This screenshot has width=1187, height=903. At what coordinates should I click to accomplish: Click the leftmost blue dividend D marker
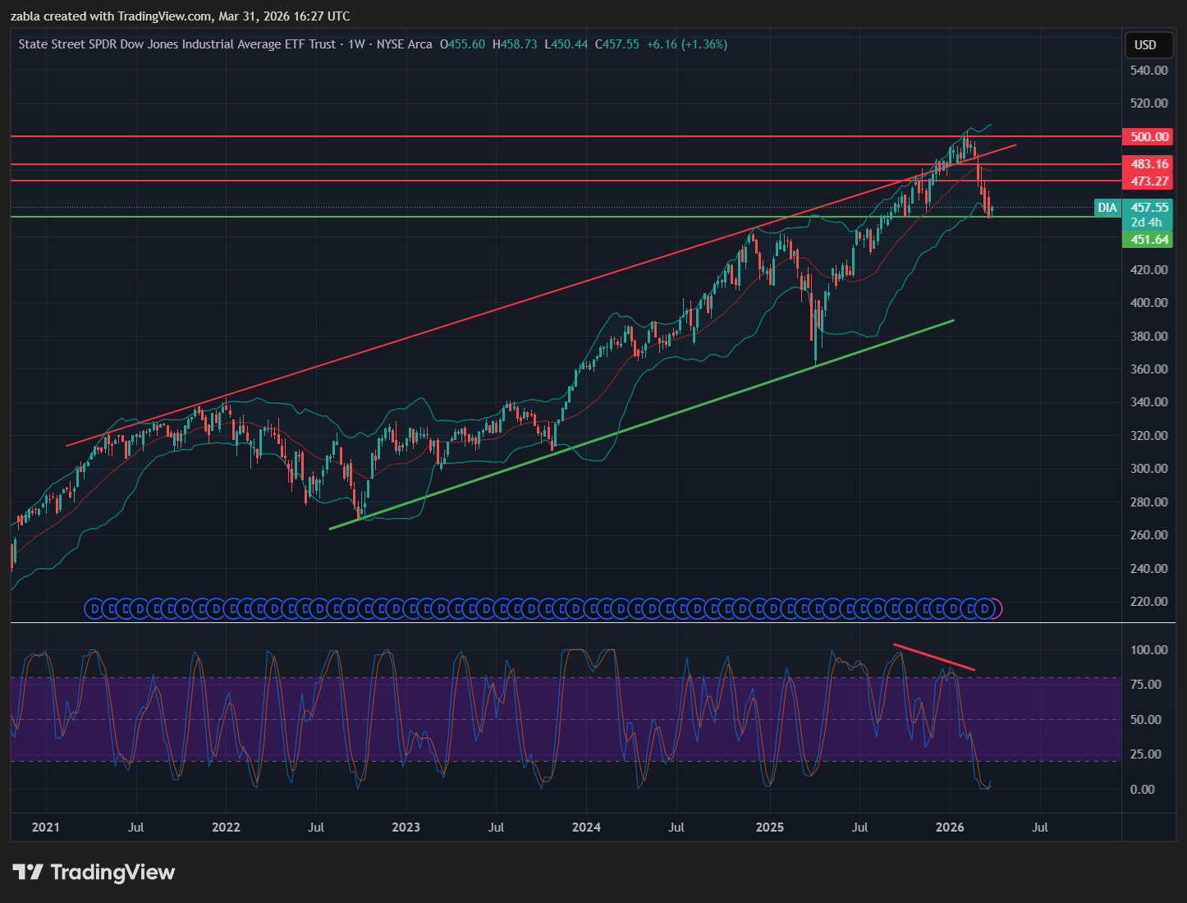[94, 609]
